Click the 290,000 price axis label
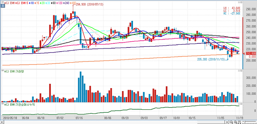The height and width of the screenshot is (124, 257). click(251, 9)
